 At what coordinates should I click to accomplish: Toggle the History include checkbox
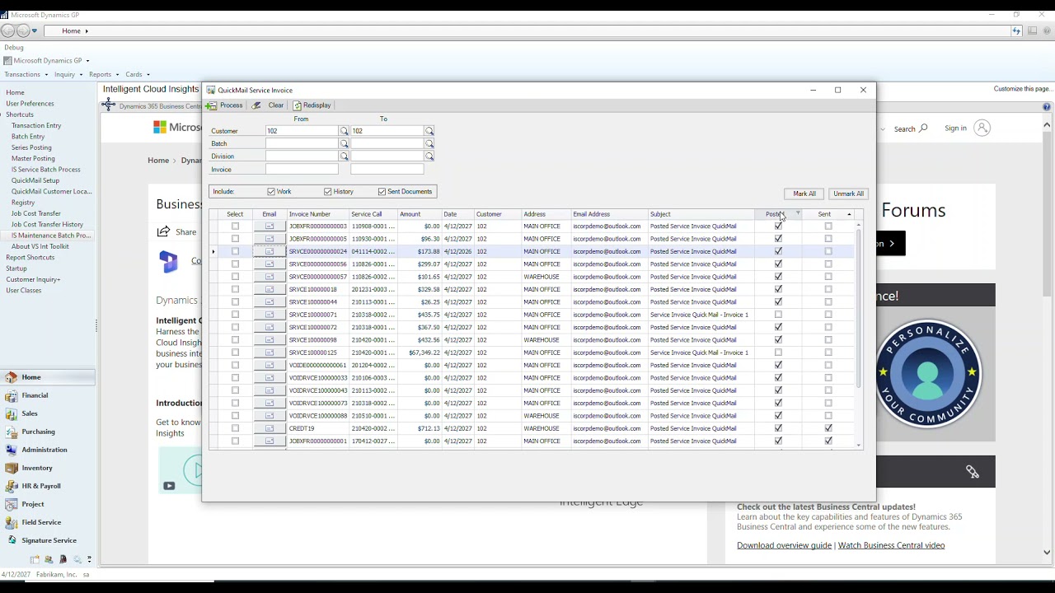[x=328, y=192]
